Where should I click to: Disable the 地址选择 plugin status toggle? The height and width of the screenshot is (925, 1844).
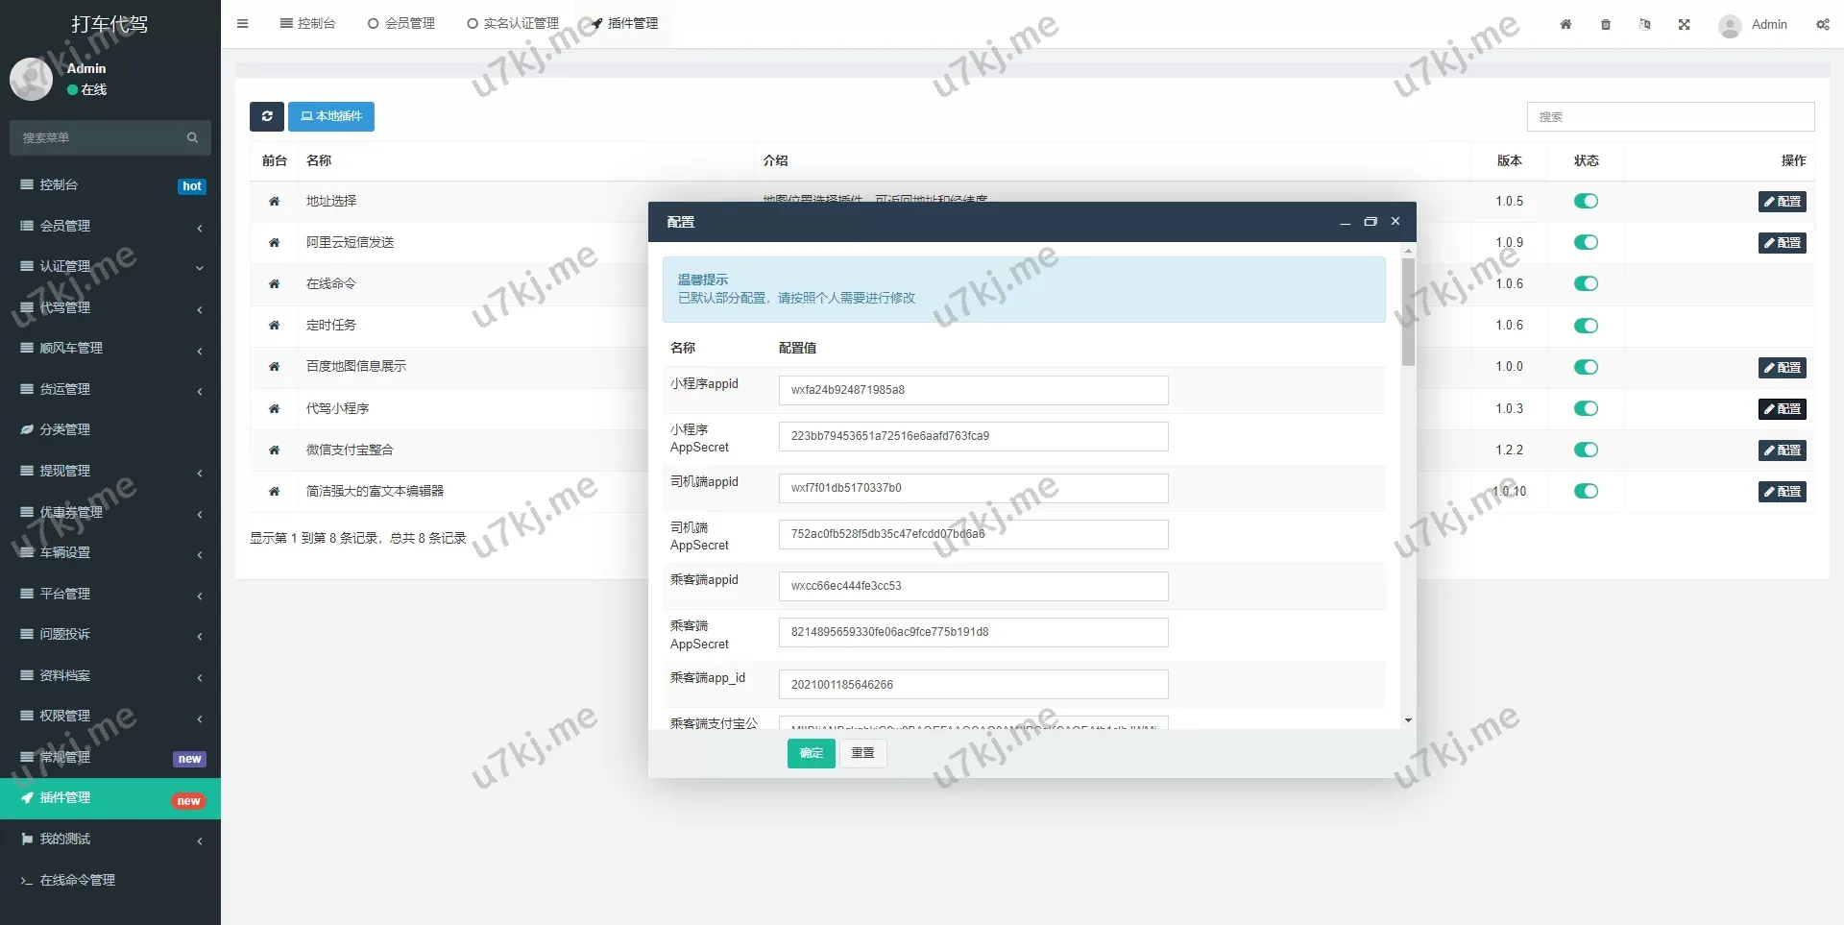coord(1586,202)
